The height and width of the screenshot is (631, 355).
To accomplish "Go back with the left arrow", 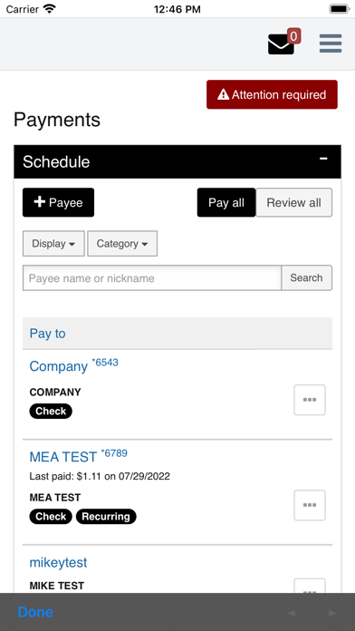I will (292, 613).
